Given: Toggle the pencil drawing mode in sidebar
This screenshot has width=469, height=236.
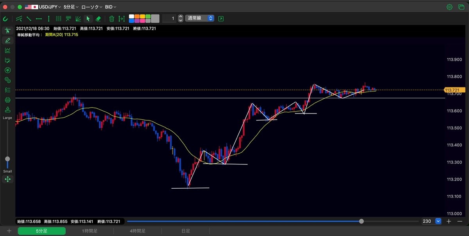Looking at the screenshot, I should point(7,40).
